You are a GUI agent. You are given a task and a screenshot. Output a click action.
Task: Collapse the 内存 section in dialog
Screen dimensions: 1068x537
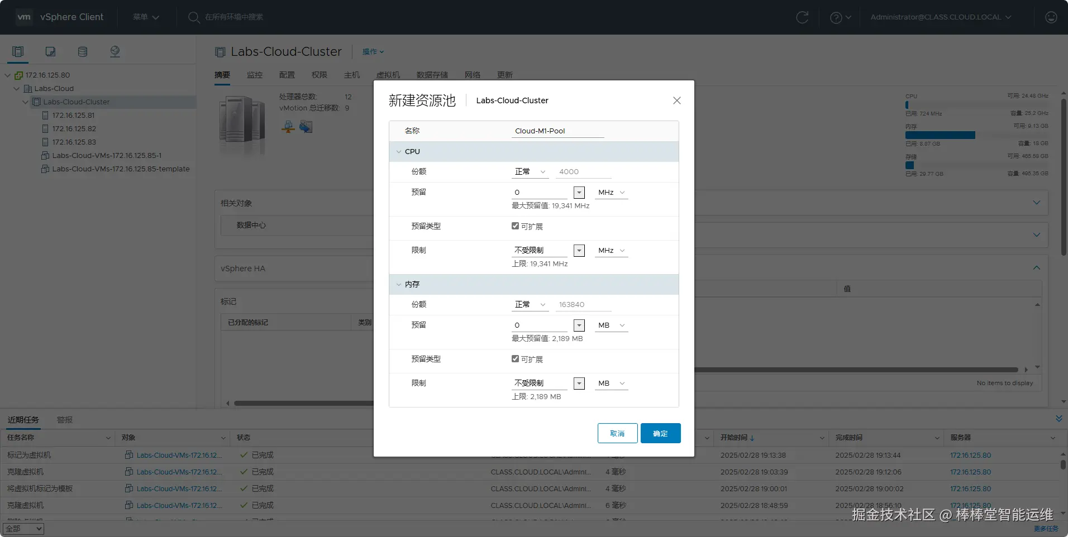[x=399, y=285]
